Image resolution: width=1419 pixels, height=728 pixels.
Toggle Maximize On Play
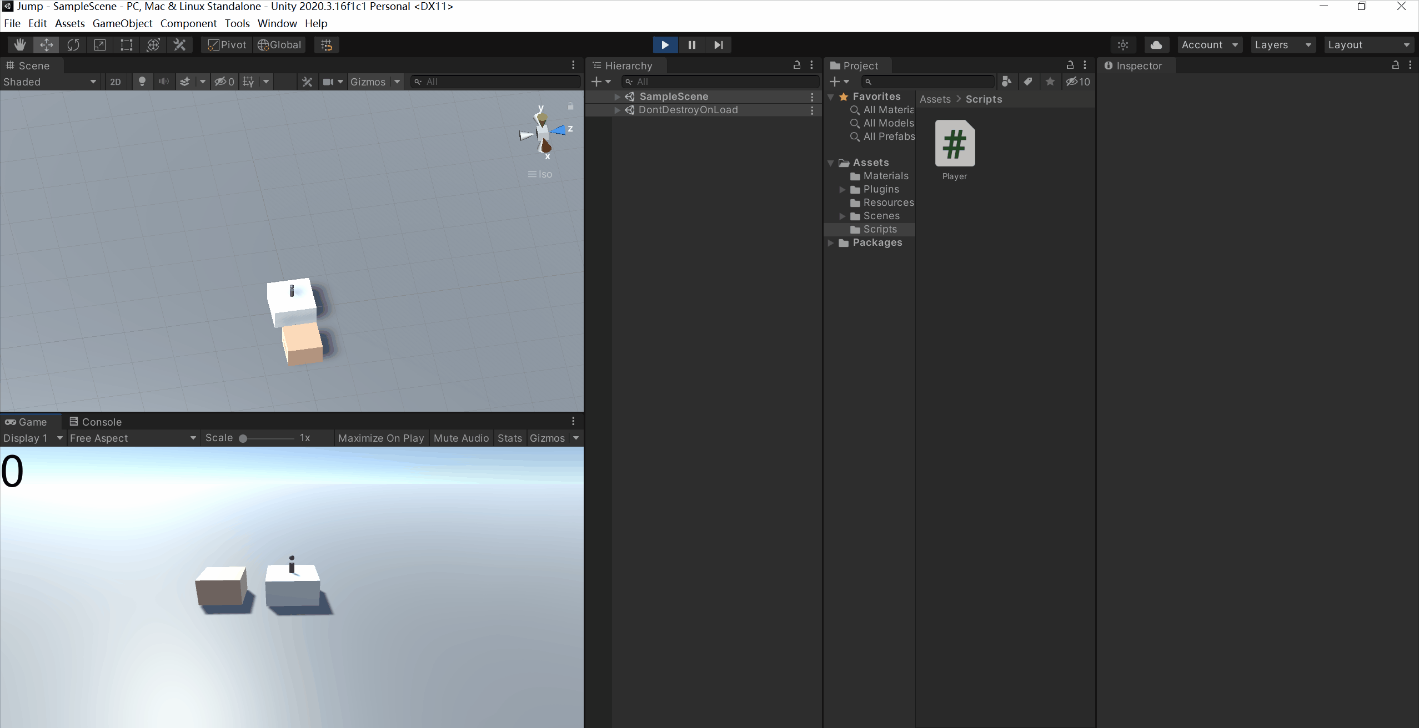point(381,438)
